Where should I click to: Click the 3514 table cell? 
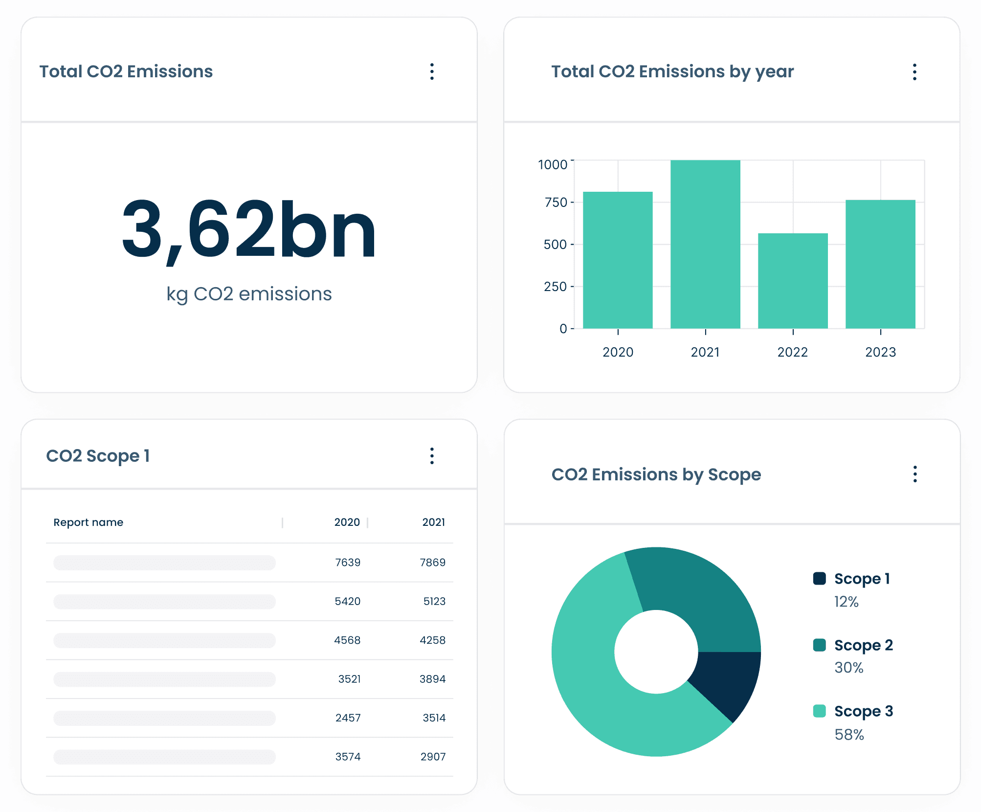point(434,718)
